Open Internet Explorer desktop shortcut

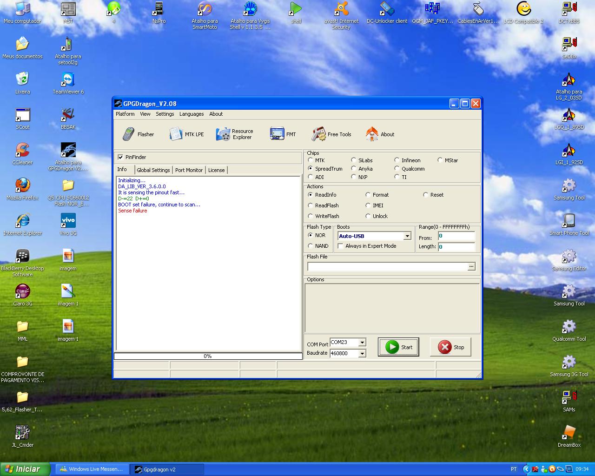(22, 224)
